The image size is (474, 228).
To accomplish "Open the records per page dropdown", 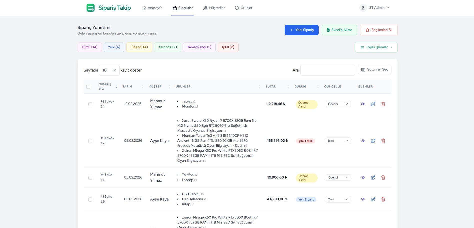I will coord(109,70).
